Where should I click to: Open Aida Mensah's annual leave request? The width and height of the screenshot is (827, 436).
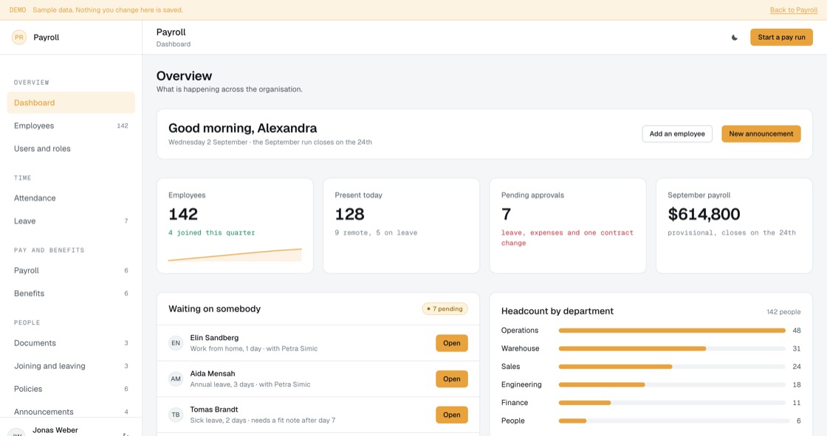click(x=451, y=379)
